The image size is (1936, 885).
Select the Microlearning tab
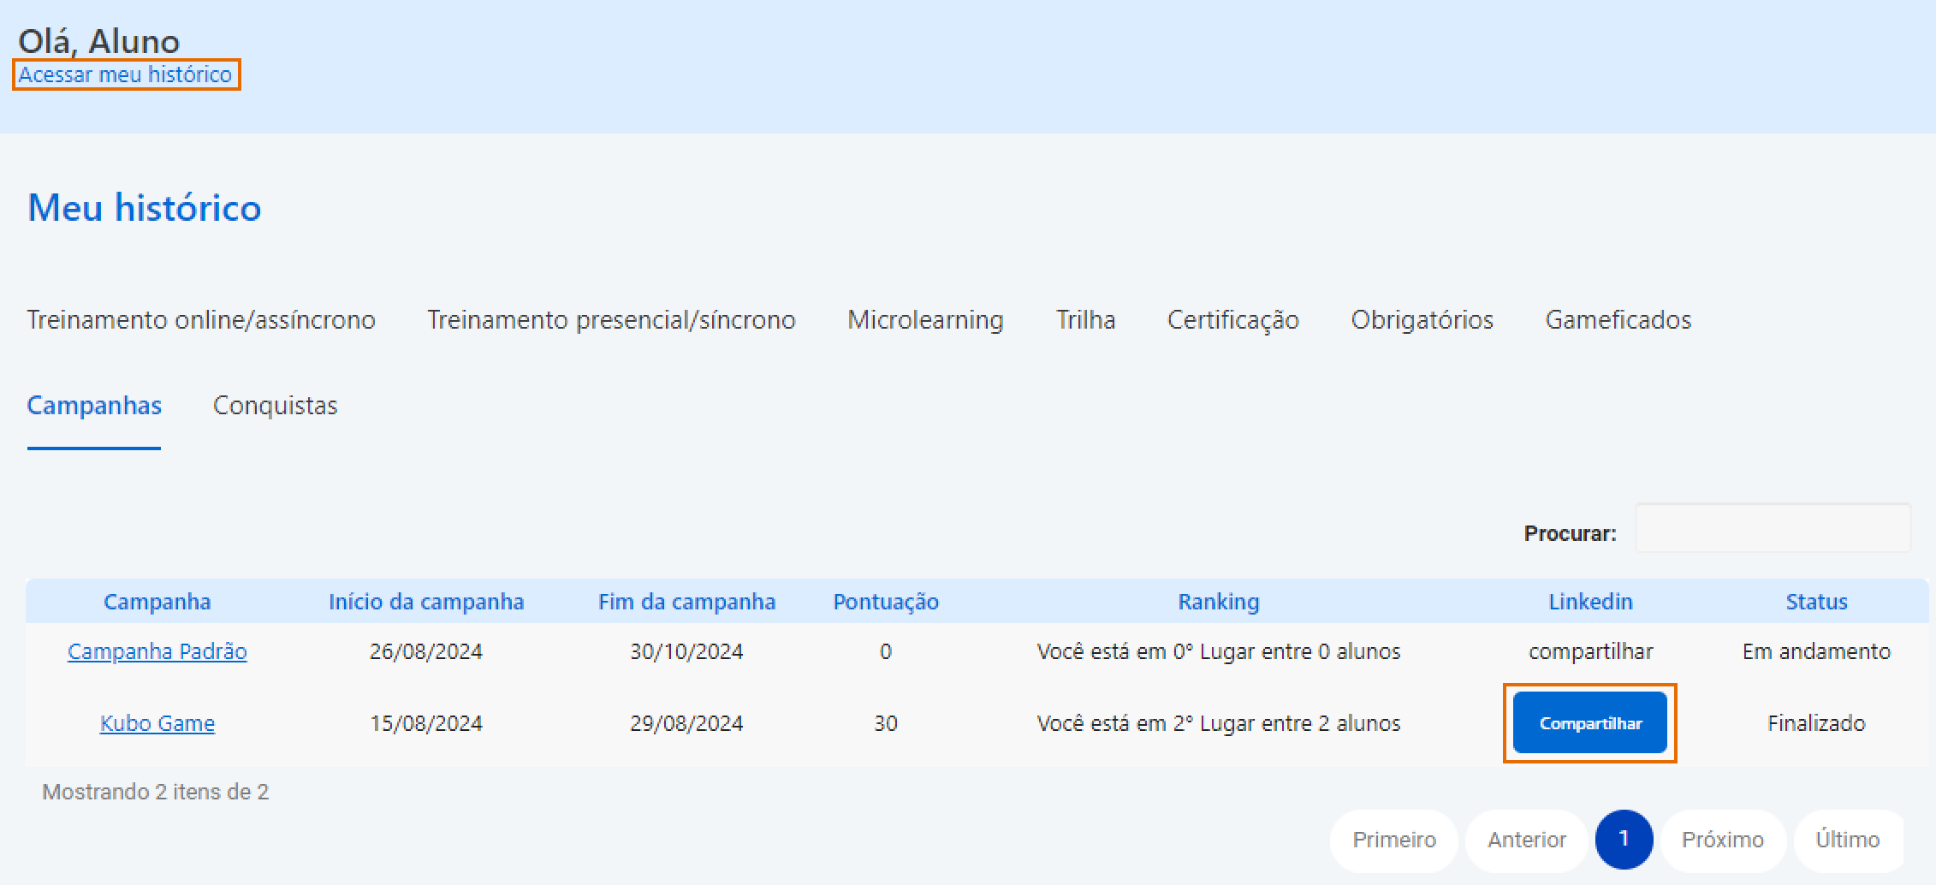[x=925, y=319]
